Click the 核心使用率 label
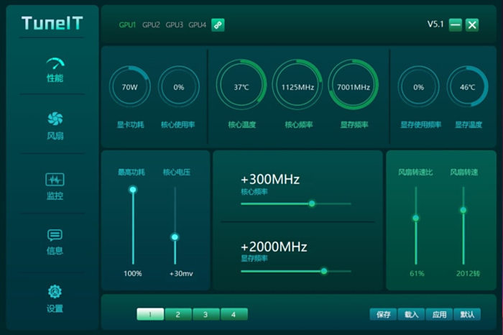The height and width of the screenshot is (335, 503). coord(177,124)
